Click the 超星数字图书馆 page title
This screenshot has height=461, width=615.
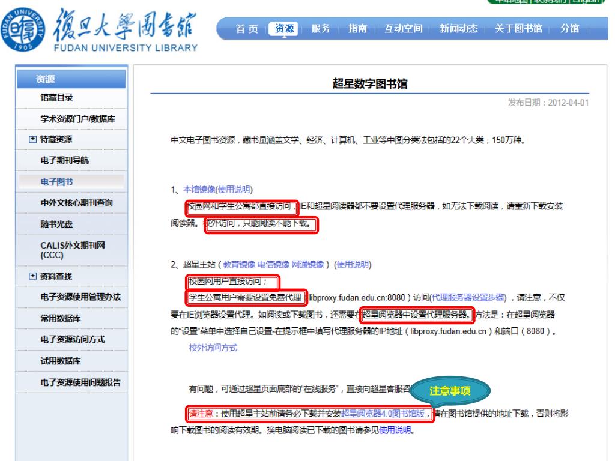[x=370, y=83]
